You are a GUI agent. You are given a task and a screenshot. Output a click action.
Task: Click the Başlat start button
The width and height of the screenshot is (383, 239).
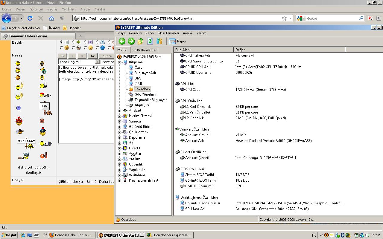pyautogui.click(x=9, y=235)
